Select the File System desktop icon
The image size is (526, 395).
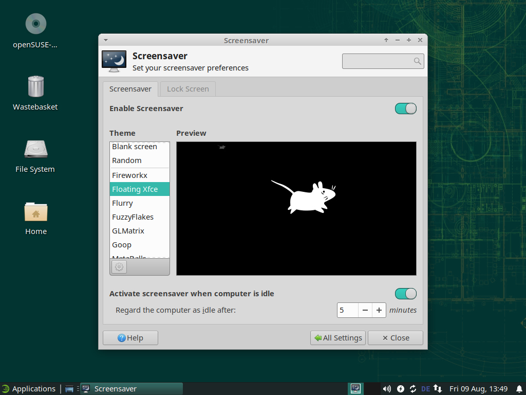coord(35,155)
